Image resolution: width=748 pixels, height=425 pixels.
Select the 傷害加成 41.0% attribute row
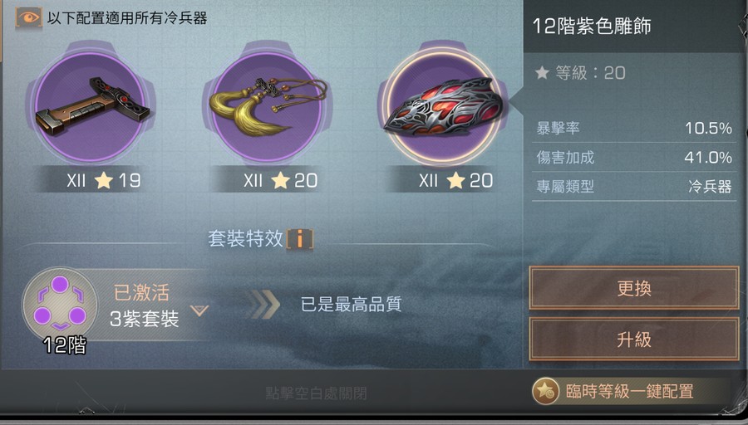pyautogui.click(x=634, y=157)
